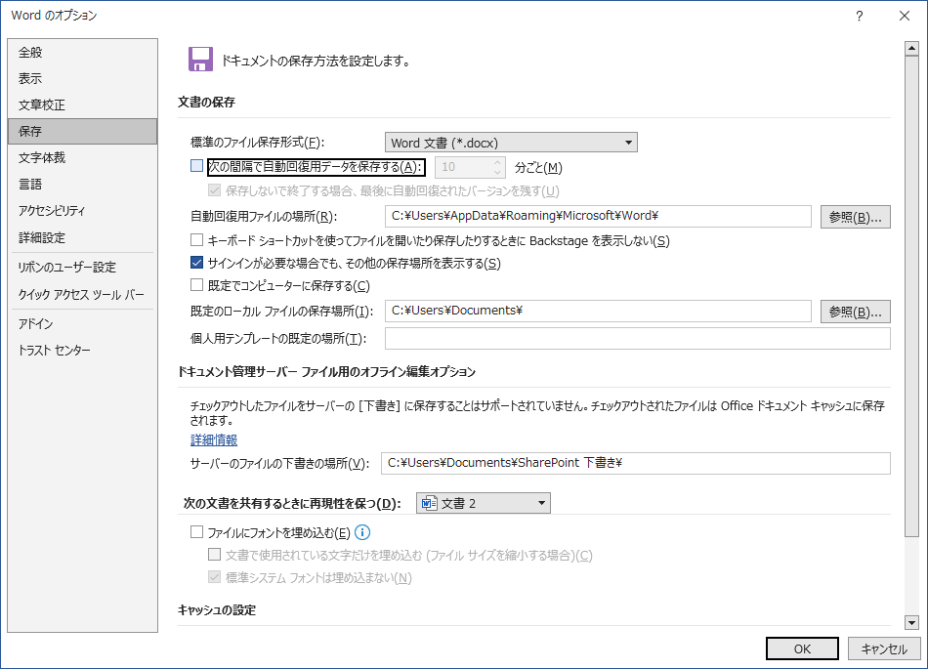Uncheck サインインが必要な場合でも checkbox
Screen dimensions: 928x669
pyautogui.click(x=196, y=263)
